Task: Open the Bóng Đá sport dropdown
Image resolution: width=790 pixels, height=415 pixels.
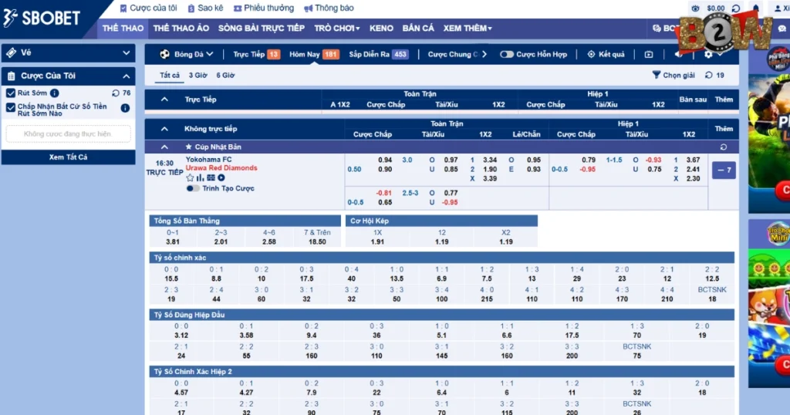Action: (187, 55)
